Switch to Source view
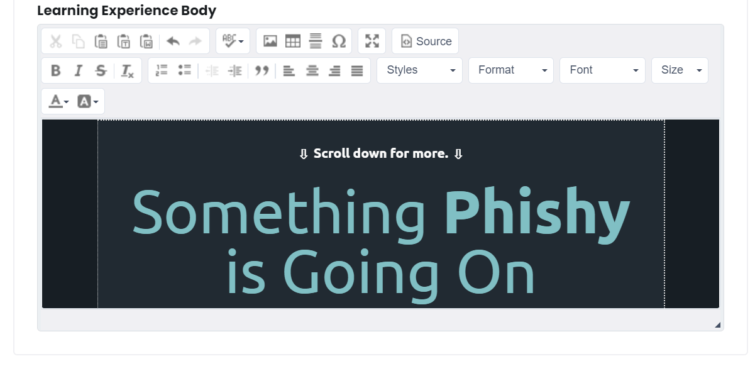 coord(426,42)
